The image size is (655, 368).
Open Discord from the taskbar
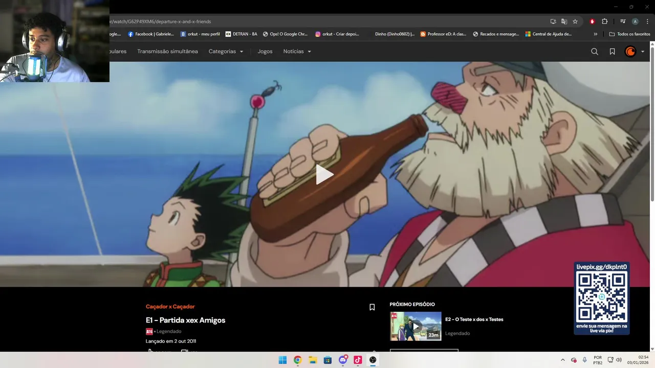pyautogui.click(x=343, y=360)
